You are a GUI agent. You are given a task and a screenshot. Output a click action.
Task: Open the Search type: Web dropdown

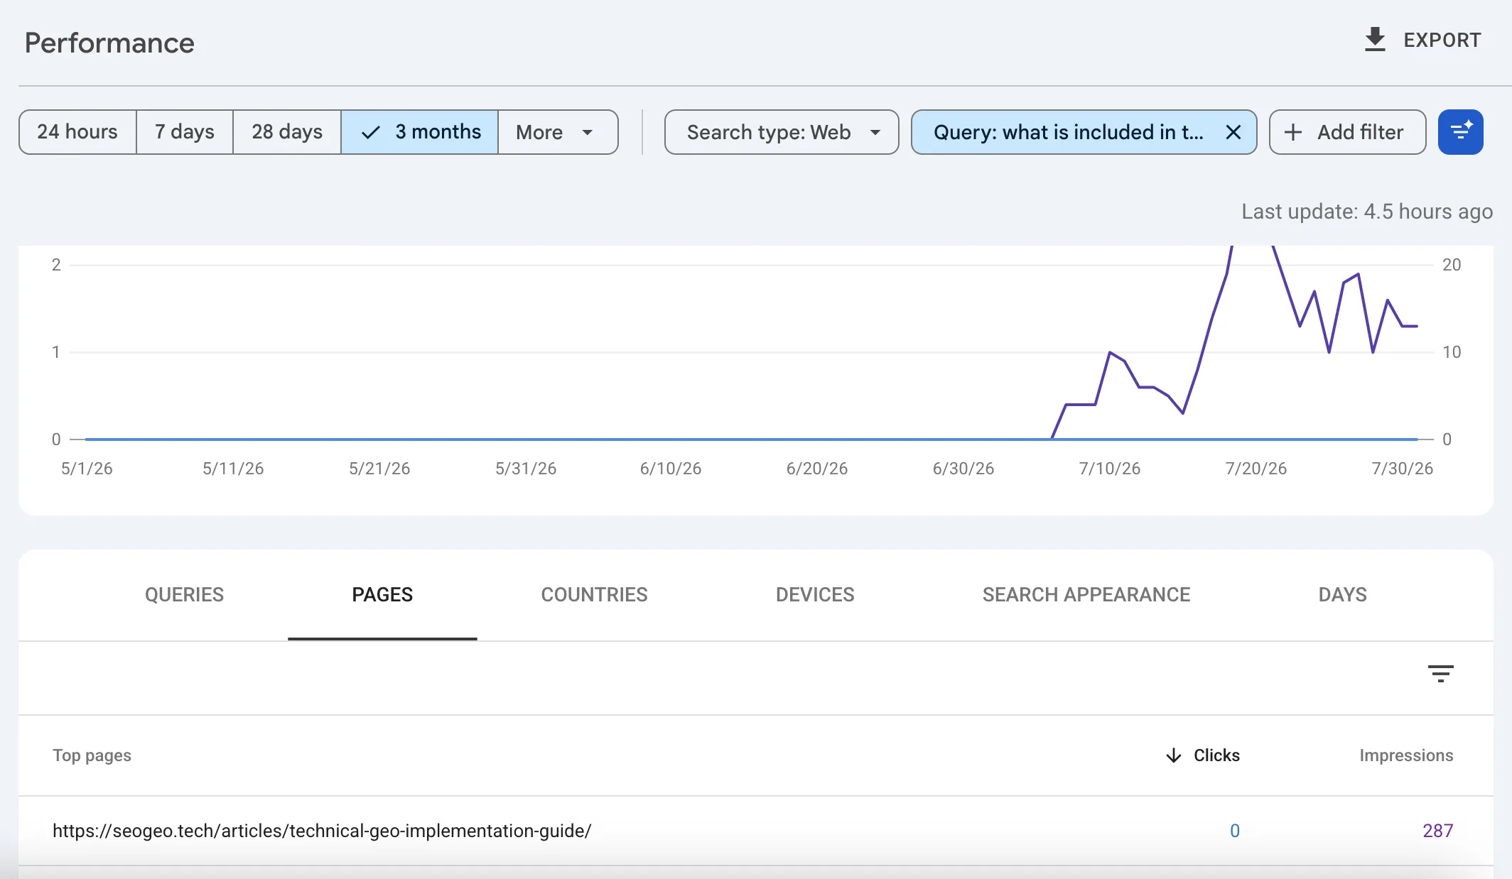point(782,132)
